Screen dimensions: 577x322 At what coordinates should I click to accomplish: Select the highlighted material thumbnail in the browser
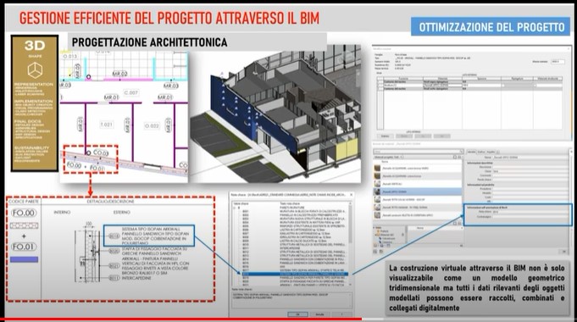tap(377, 192)
